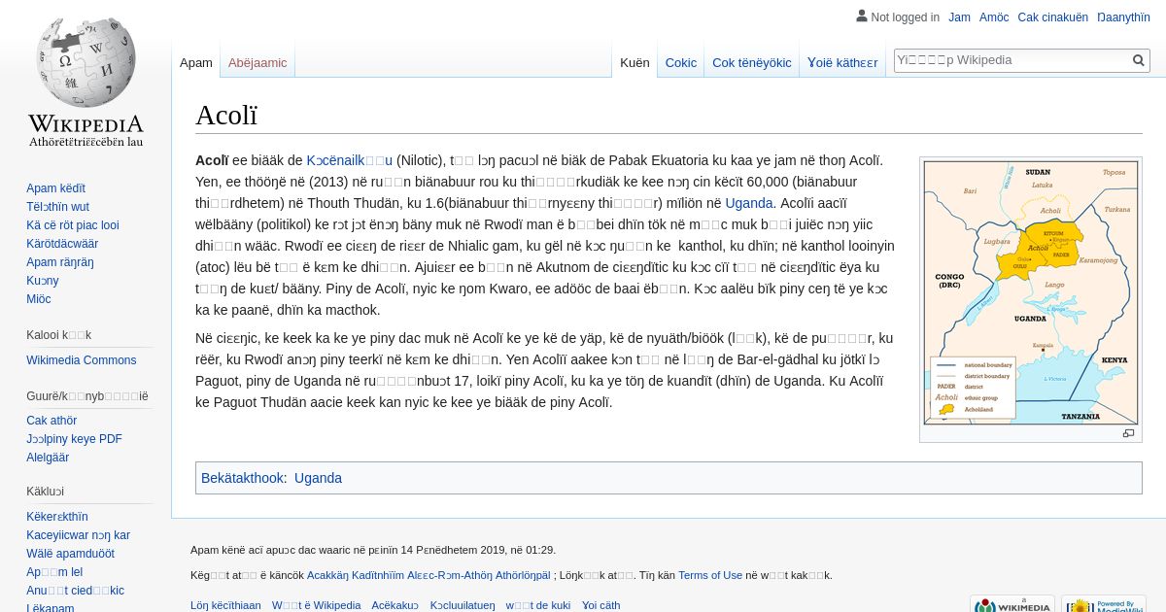Enlarge the Acholiland map via the magnify icon
Viewport: 1166px width, 612px height.
pyautogui.click(x=1128, y=433)
